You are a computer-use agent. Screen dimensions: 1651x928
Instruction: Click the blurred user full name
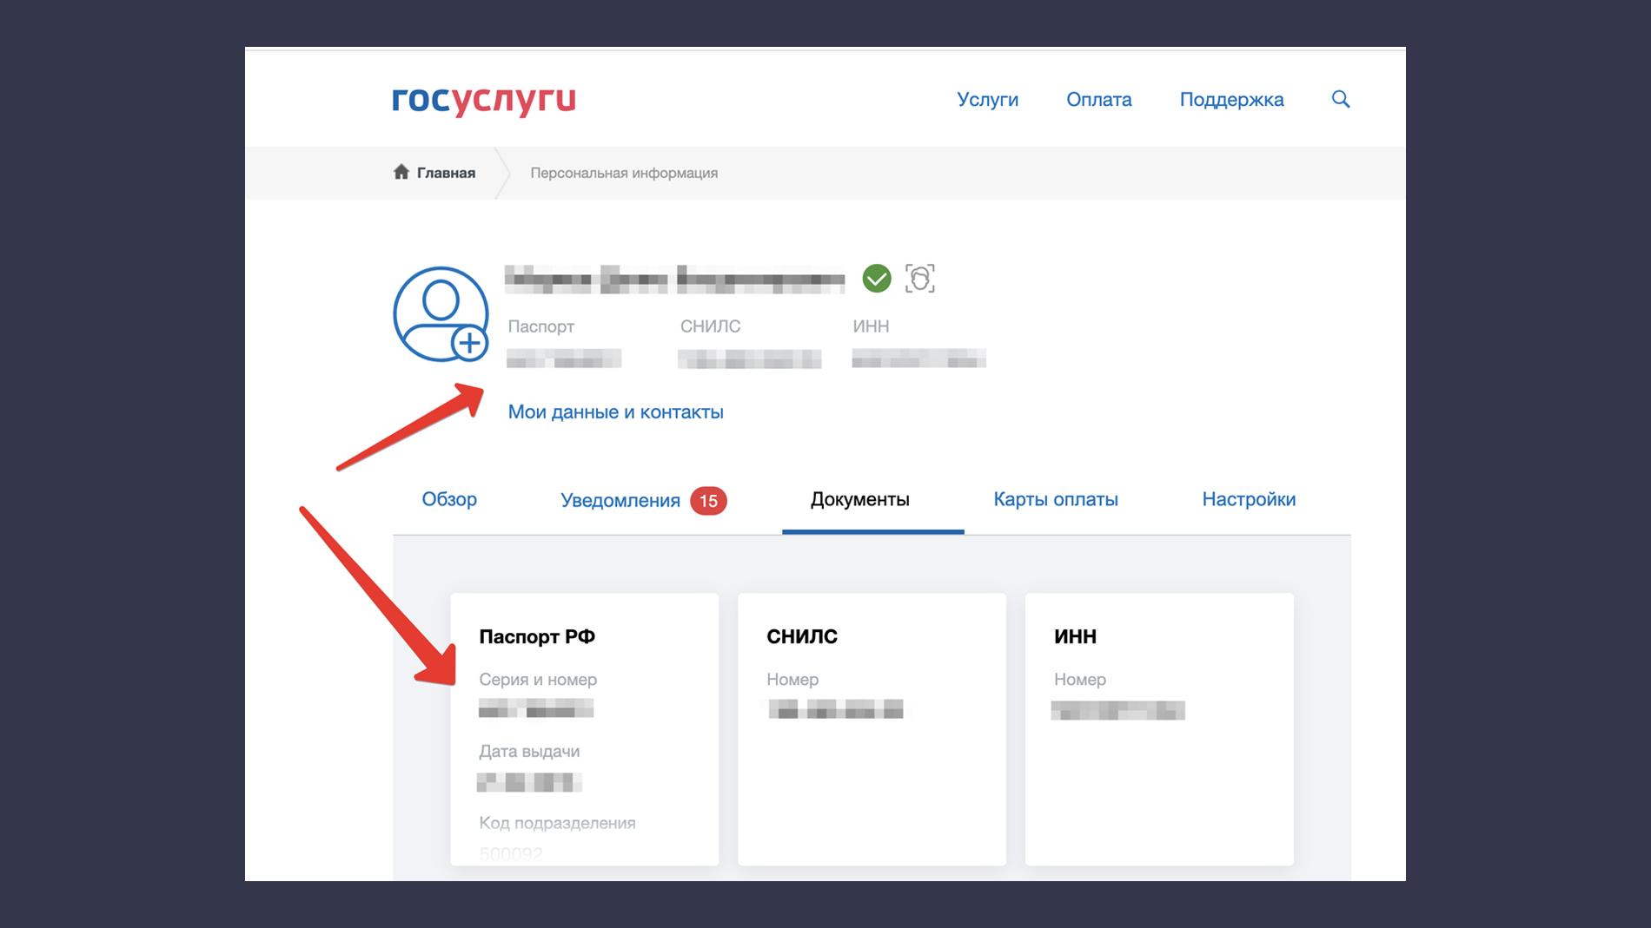click(x=674, y=280)
